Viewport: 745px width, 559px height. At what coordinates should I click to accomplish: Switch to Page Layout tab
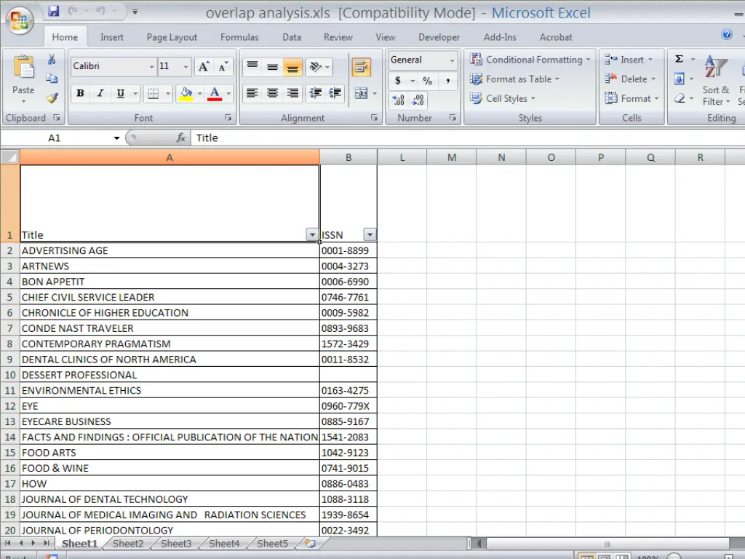172,37
